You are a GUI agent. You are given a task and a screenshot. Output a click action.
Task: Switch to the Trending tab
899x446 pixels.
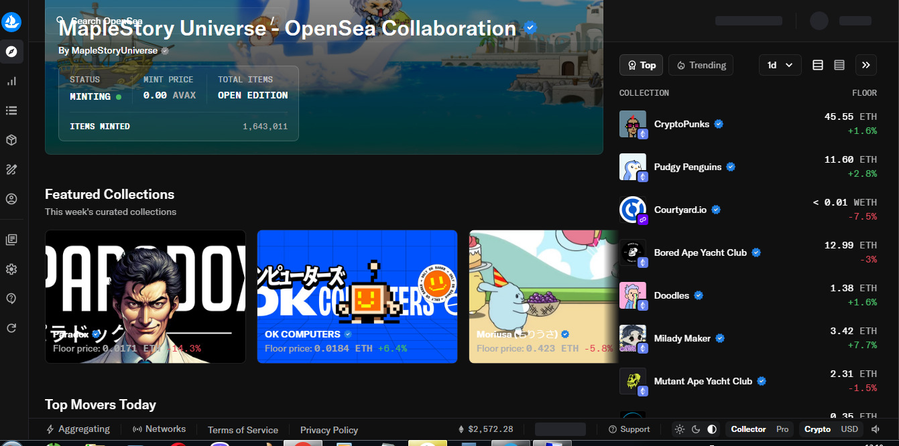coord(701,65)
